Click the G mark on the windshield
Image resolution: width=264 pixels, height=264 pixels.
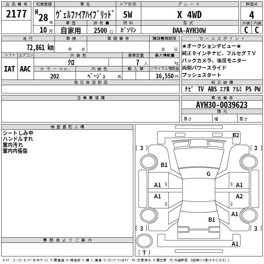pyautogui.click(x=209, y=174)
